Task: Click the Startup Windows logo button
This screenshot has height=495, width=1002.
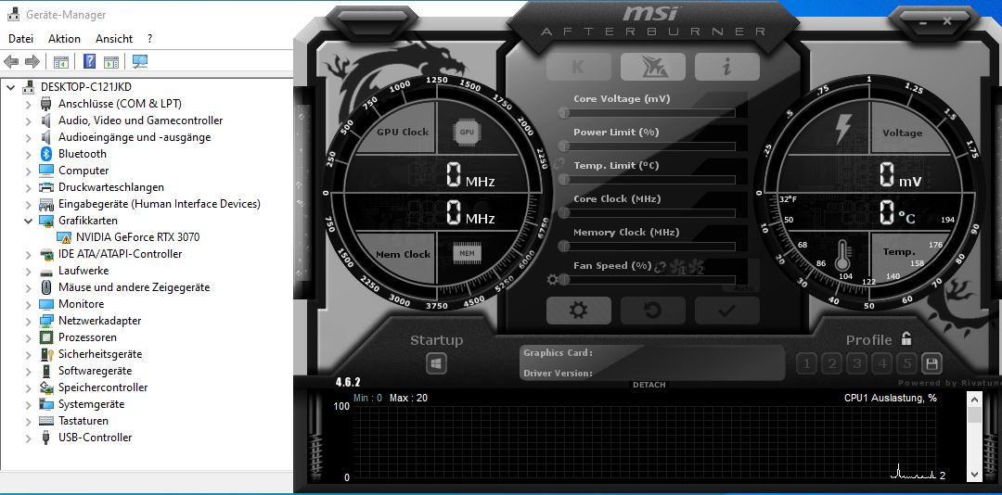Action: 436,364
